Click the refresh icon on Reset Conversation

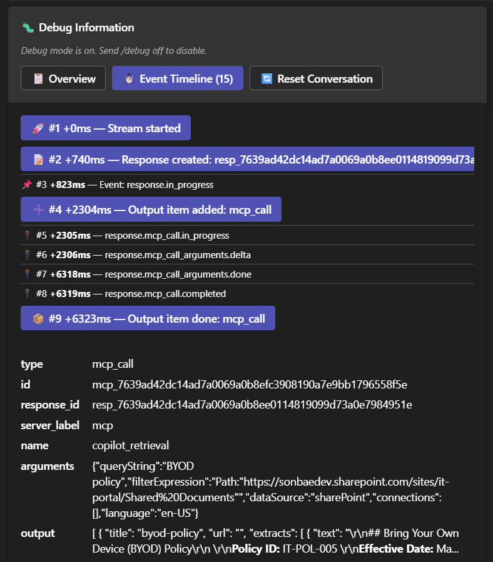(x=266, y=79)
